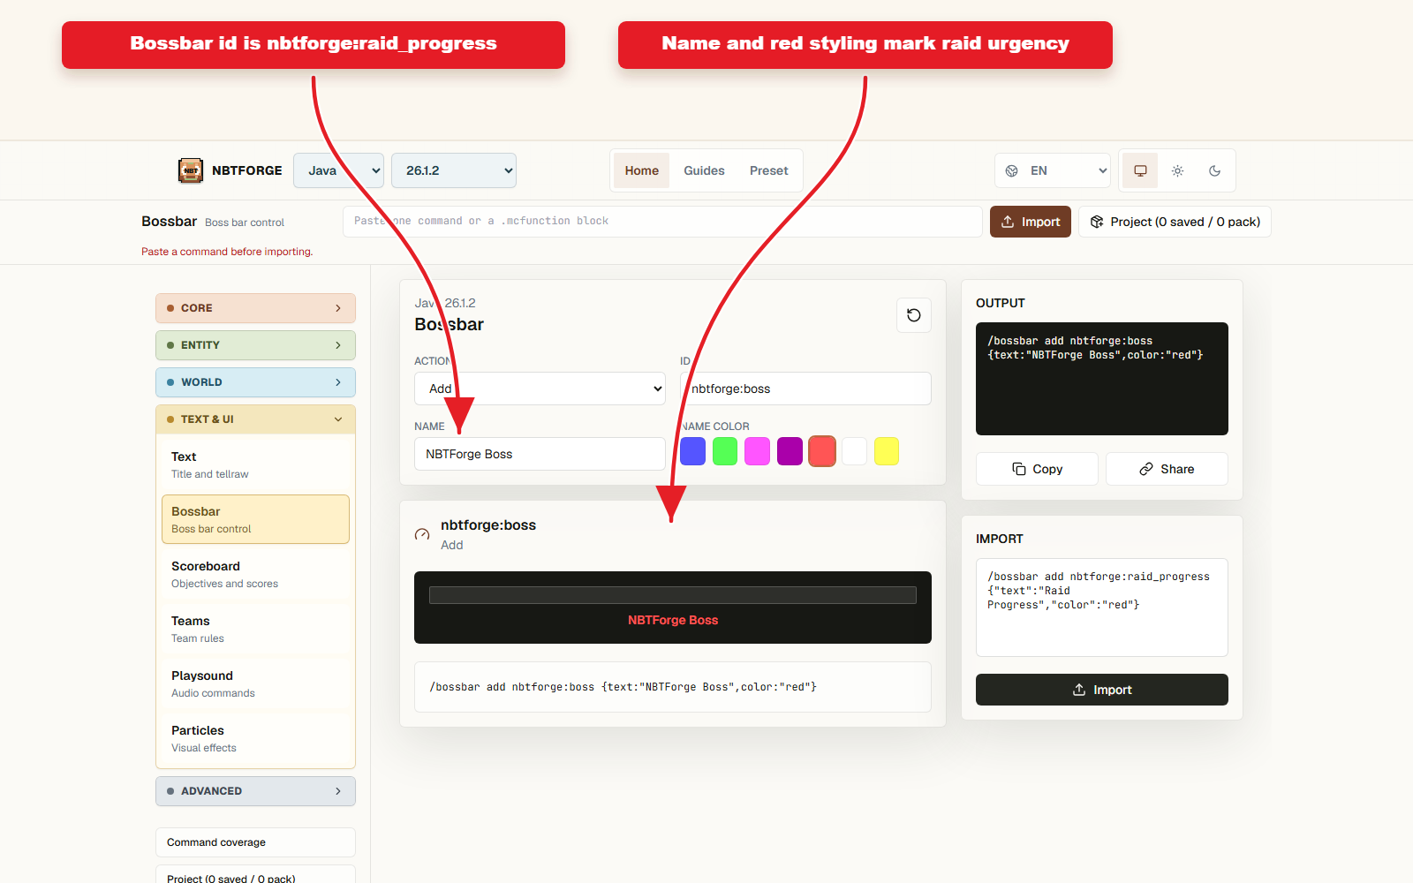Click the NBTForge logo icon
Image resolution: width=1413 pixels, height=883 pixels.
click(191, 170)
